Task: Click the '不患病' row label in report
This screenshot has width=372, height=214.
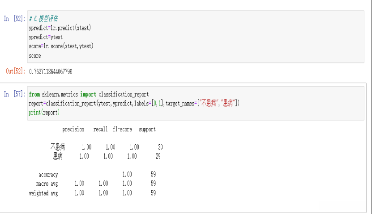Action: tap(58, 147)
